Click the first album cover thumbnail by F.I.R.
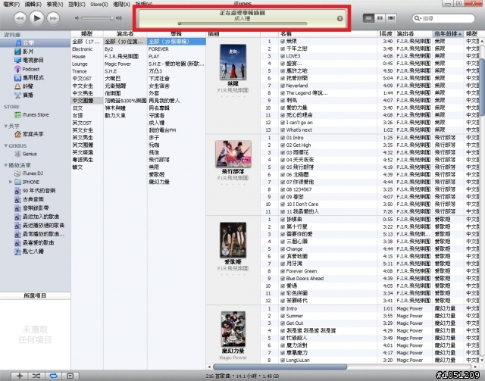The height and width of the screenshot is (381, 485). (233, 62)
